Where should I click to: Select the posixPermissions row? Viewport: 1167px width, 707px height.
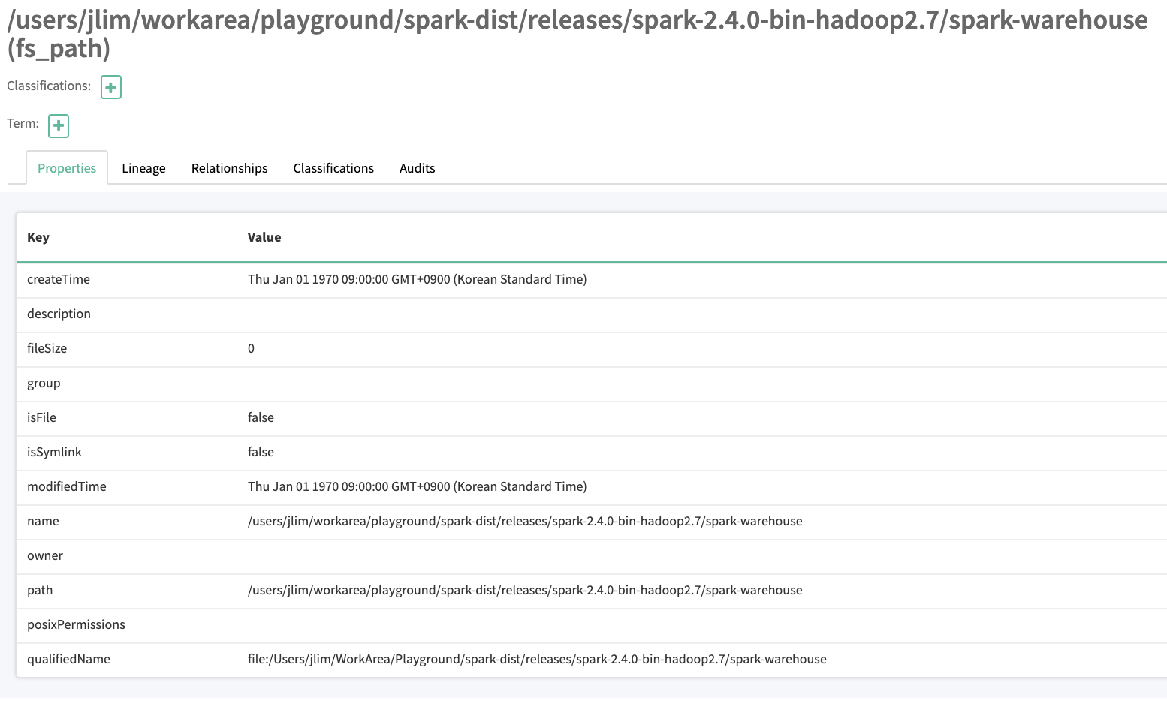[76, 624]
